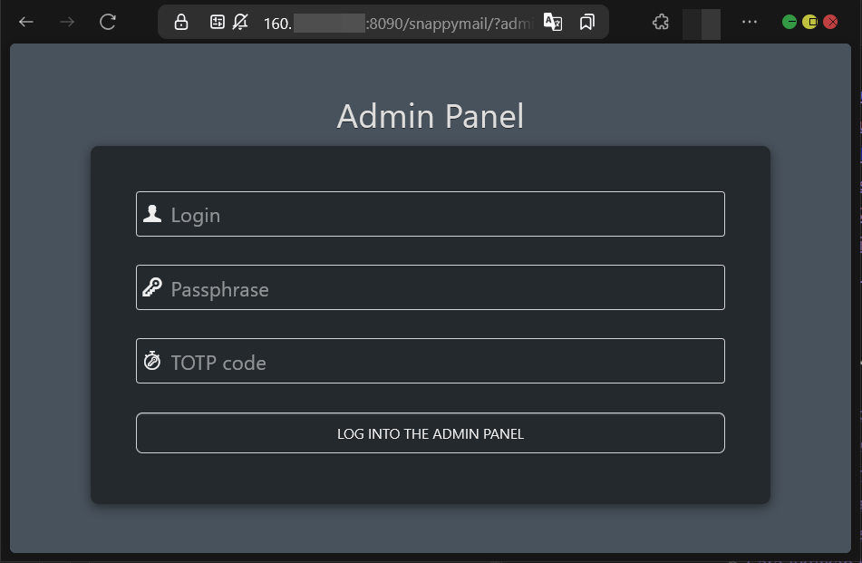862x563 pixels.
Task: Click the bookmarks icon in the address bar
Action: (587, 22)
